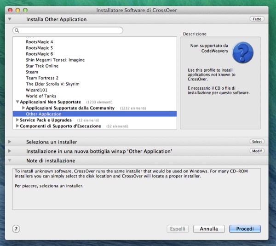Click the Seleziona un installer header text

(52, 142)
